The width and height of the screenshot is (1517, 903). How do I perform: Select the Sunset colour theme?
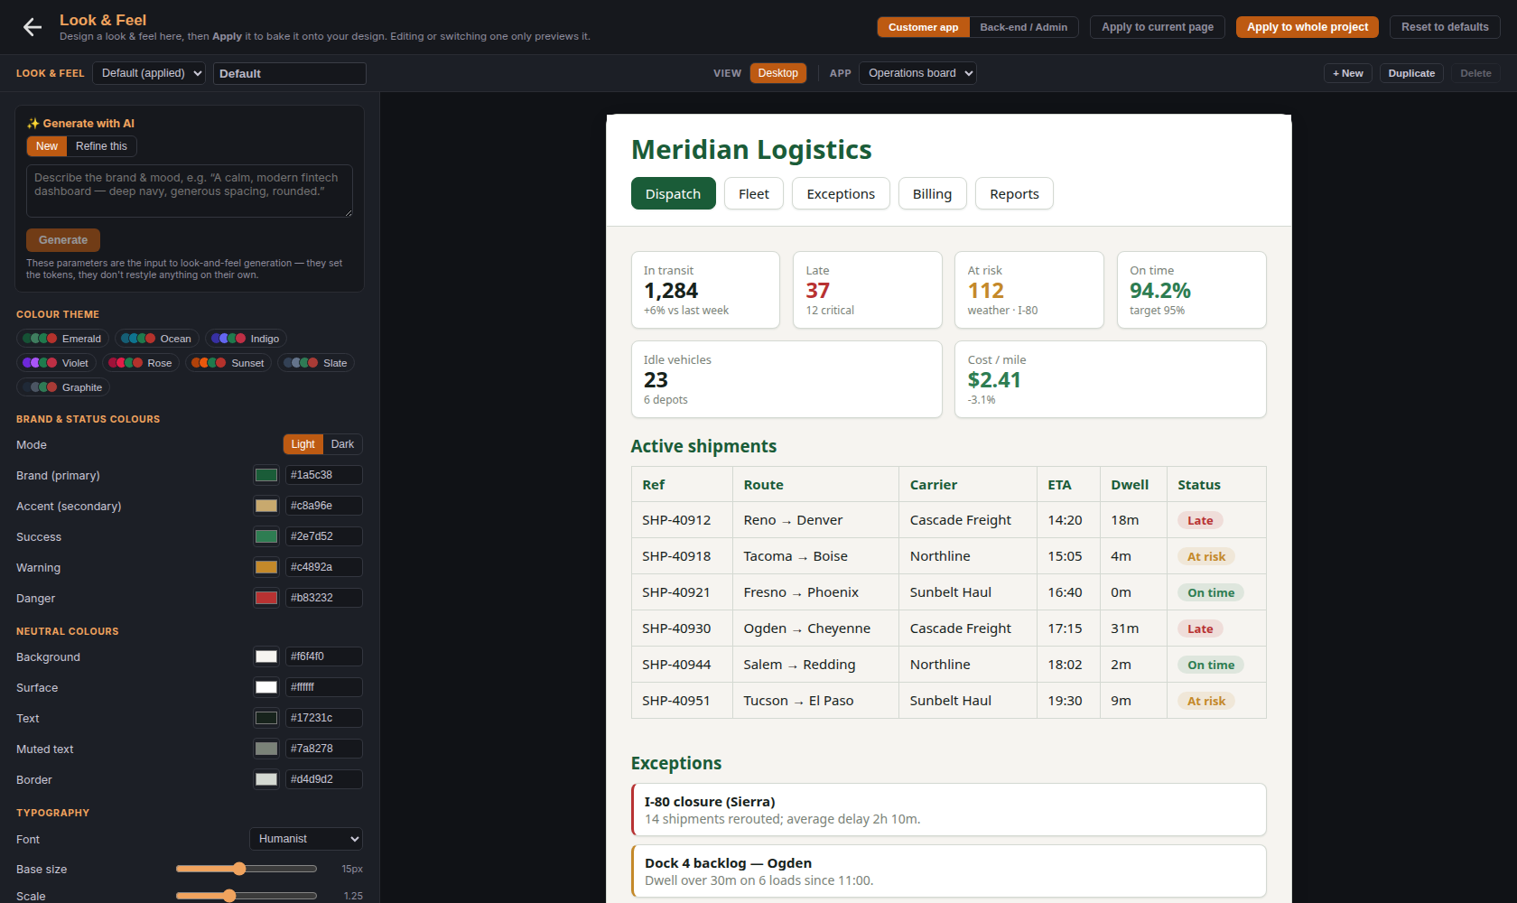coord(228,363)
